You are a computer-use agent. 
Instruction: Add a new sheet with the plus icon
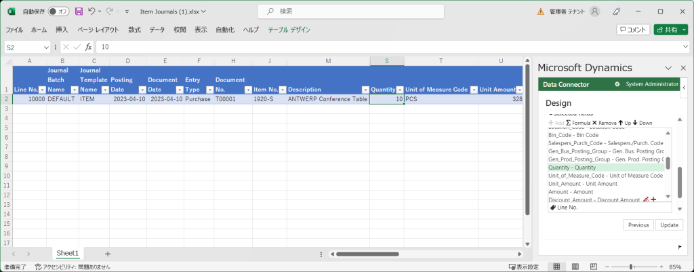click(x=108, y=254)
